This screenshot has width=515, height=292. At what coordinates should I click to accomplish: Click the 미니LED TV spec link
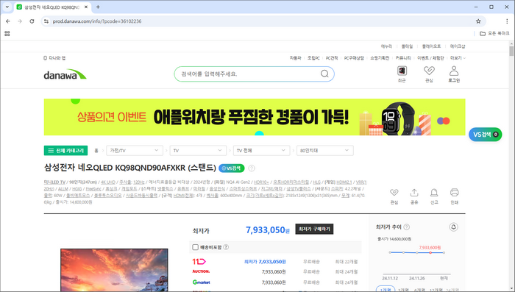(x=55, y=182)
